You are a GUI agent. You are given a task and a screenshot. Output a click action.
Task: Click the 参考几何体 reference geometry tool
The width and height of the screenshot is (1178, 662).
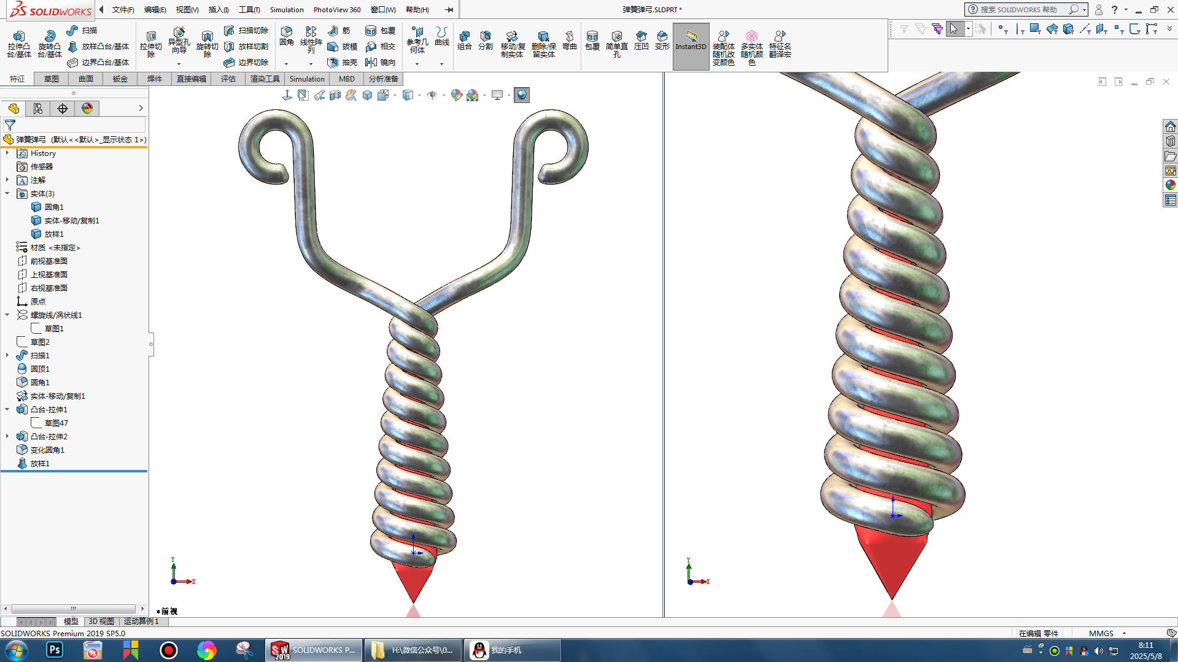417,40
